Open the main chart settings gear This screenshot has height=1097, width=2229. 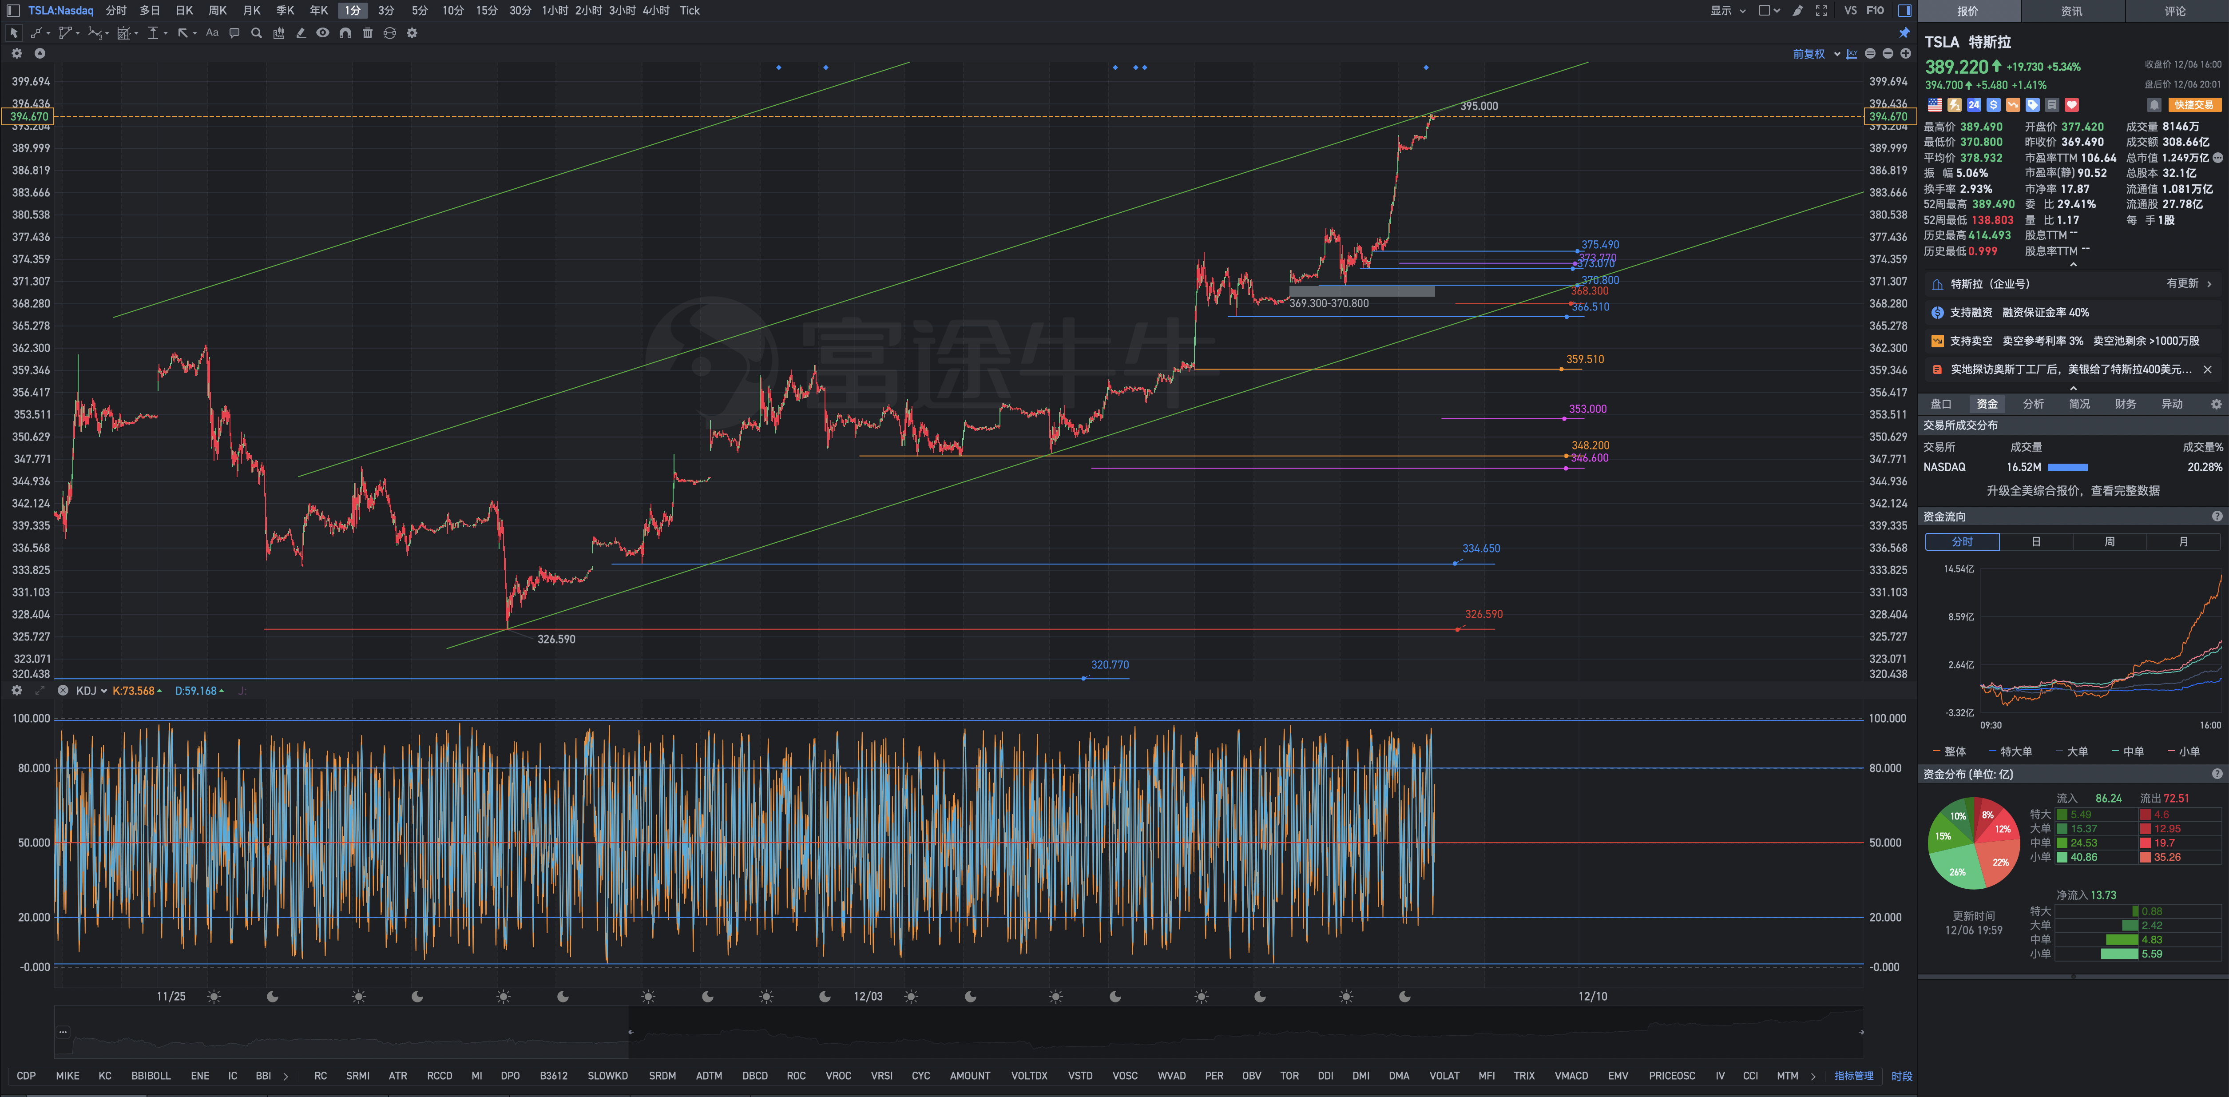(16, 54)
